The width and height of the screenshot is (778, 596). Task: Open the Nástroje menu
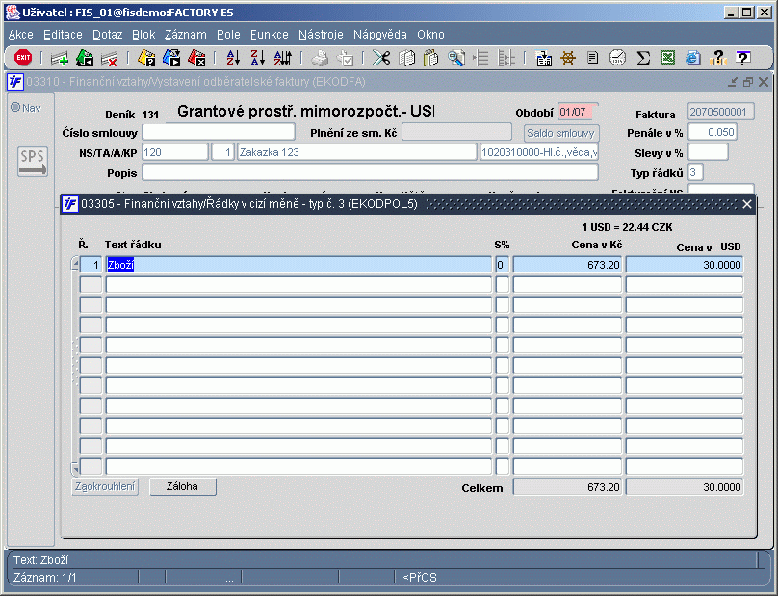(x=321, y=35)
